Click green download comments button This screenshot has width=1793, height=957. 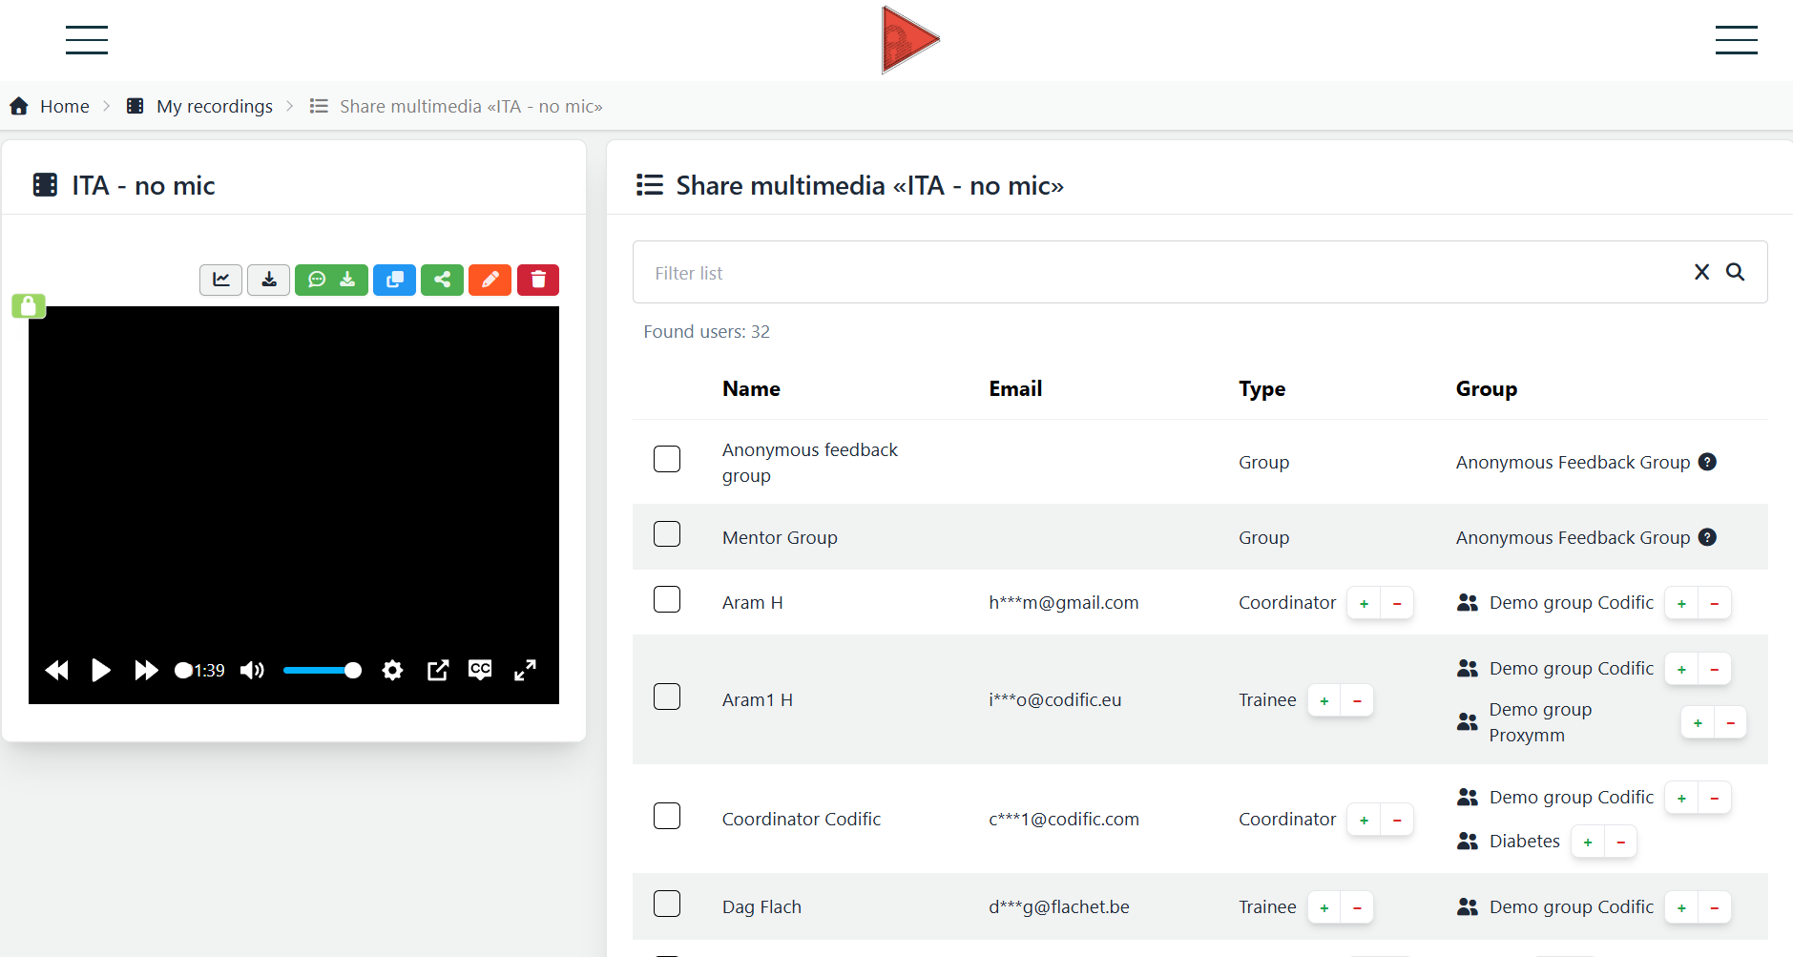tap(331, 280)
